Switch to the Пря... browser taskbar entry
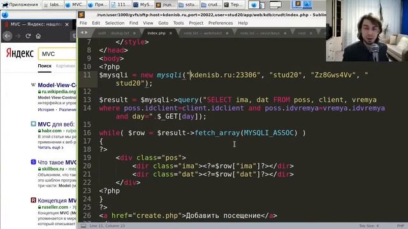This screenshot has height=229, width=408. click(x=98, y=4)
